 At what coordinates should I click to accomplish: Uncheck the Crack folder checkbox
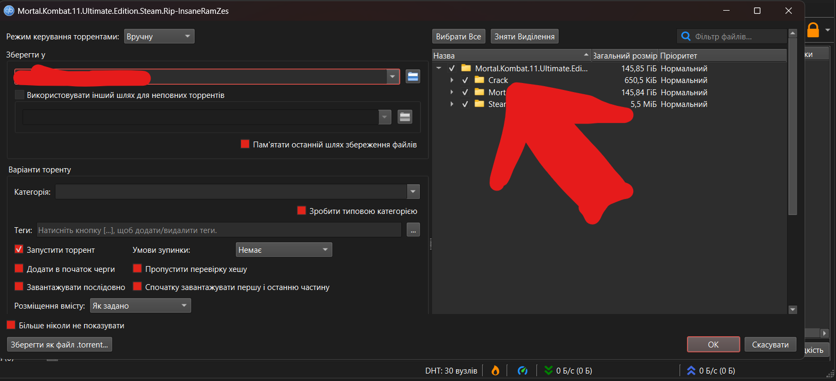[465, 80]
